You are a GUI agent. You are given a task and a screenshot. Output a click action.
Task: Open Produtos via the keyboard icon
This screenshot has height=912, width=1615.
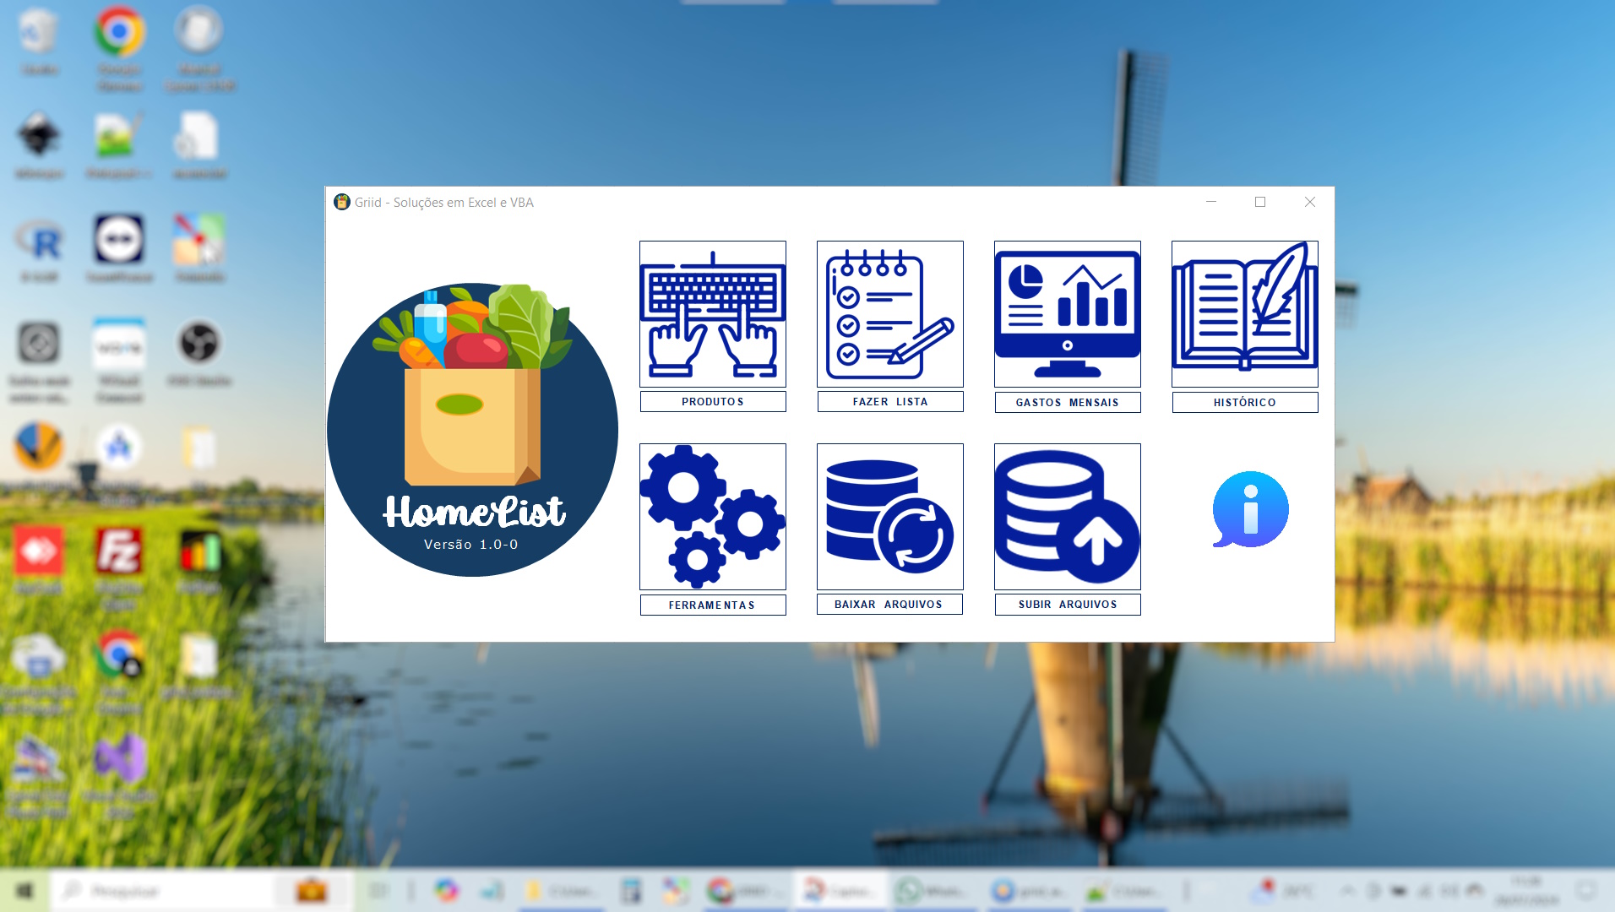(712, 314)
